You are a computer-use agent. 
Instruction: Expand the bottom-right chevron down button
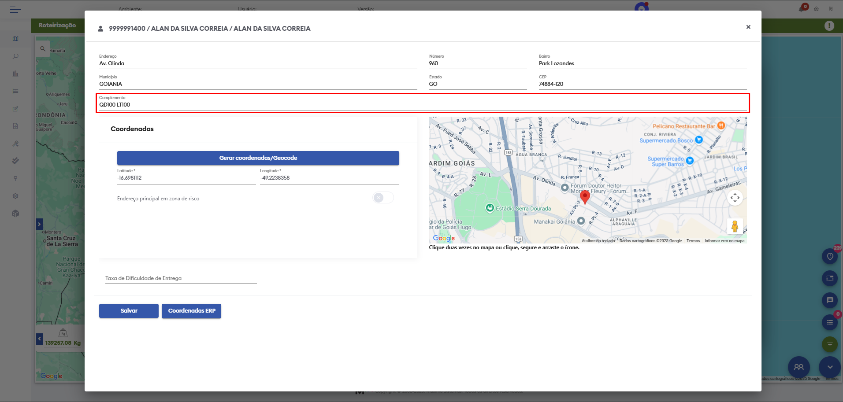coord(830,367)
